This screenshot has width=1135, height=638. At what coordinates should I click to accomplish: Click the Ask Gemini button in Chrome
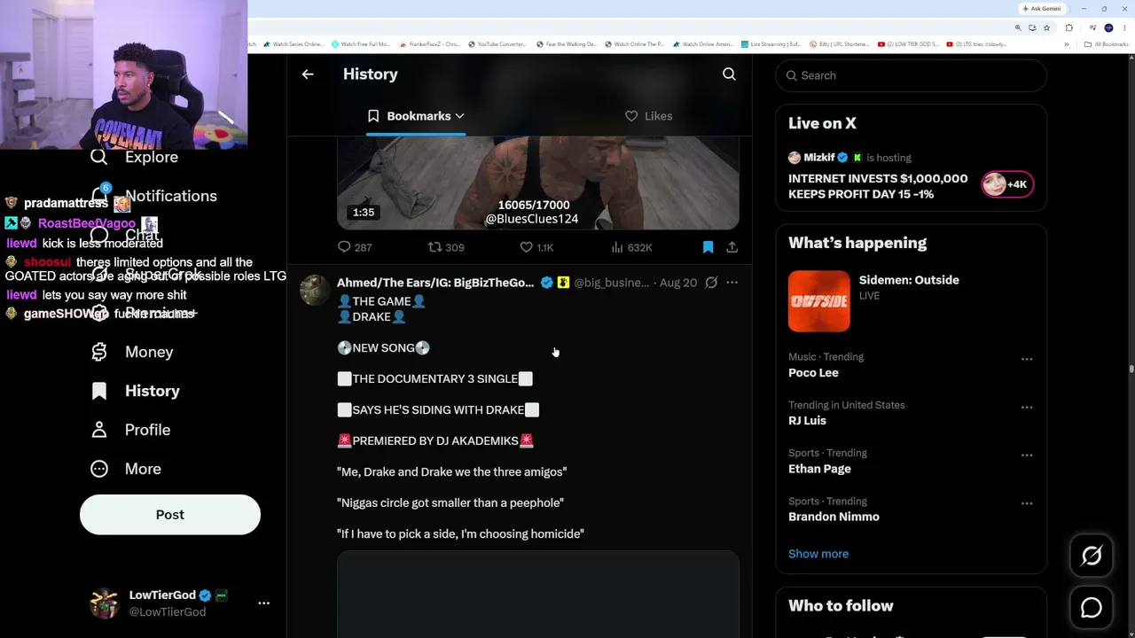[1042, 9]
